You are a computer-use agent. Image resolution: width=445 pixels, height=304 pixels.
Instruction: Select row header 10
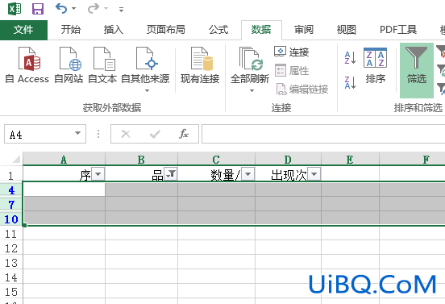pos(11,219)
